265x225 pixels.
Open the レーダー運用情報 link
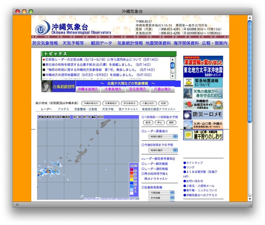[x=155, y=169]
